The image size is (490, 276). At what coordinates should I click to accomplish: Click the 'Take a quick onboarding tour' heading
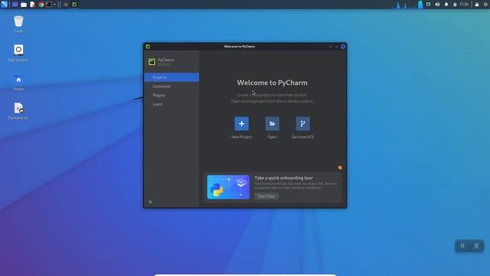[284, 178]
